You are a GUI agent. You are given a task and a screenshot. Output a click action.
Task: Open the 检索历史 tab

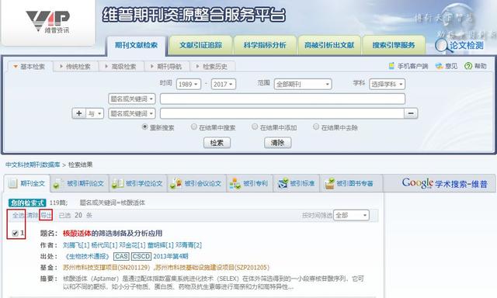pyautogui.click(x=212, y=67)
